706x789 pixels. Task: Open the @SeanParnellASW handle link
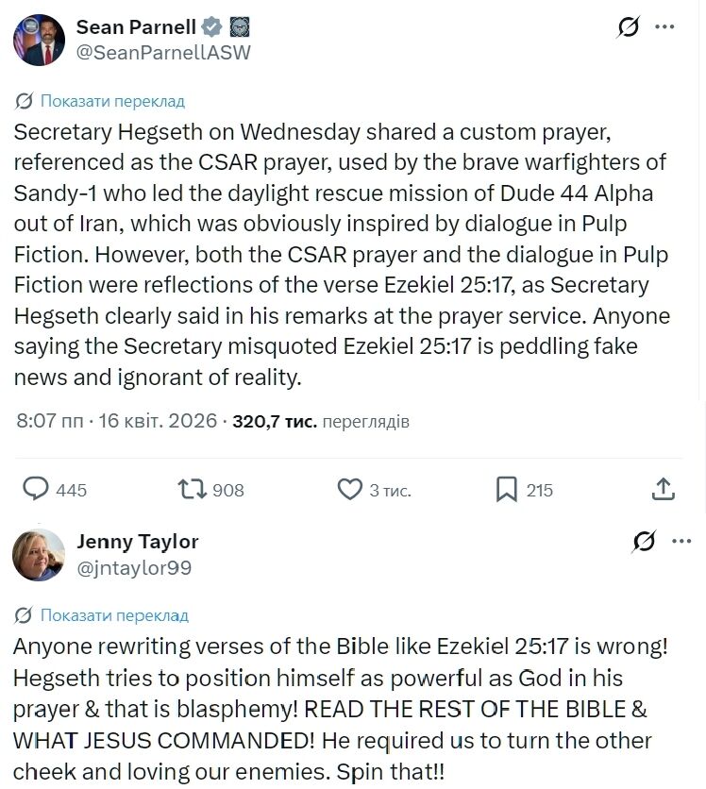pos(163,53)
